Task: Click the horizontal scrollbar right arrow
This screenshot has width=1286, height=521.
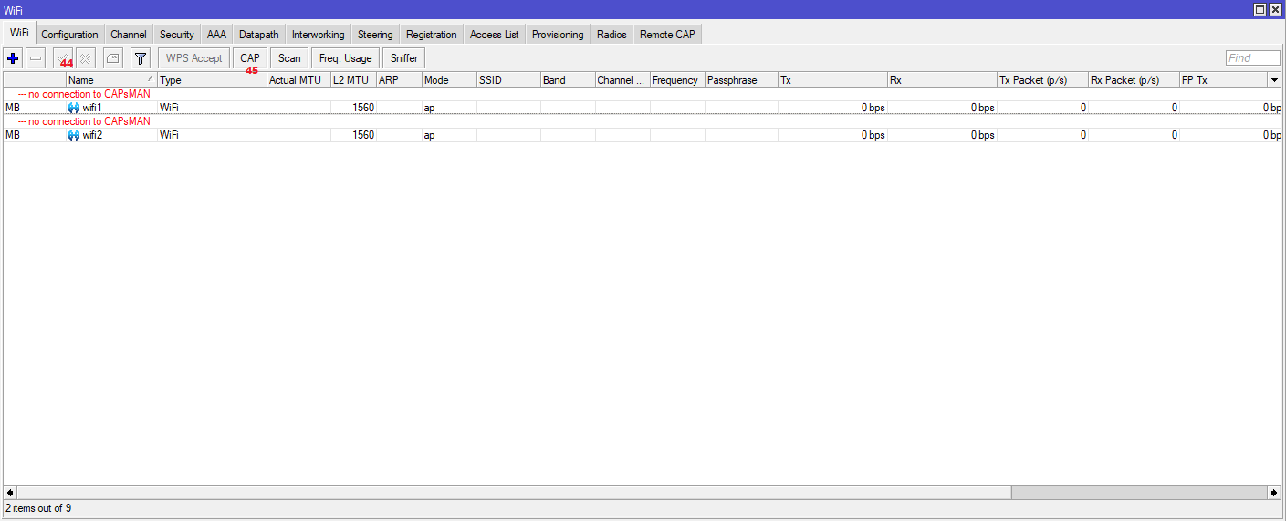Action: (1274, 493)
